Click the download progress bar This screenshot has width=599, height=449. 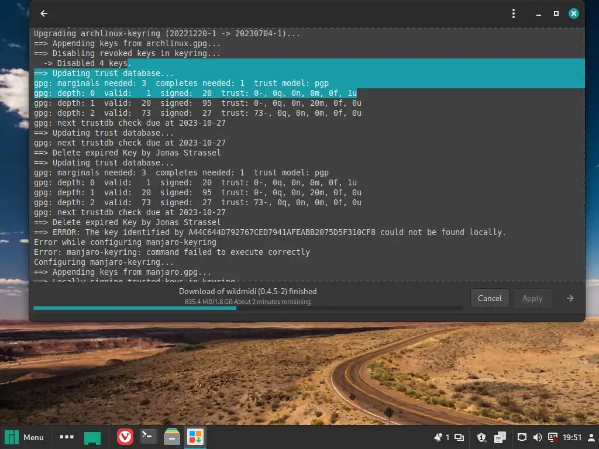[x=247, y=308]
